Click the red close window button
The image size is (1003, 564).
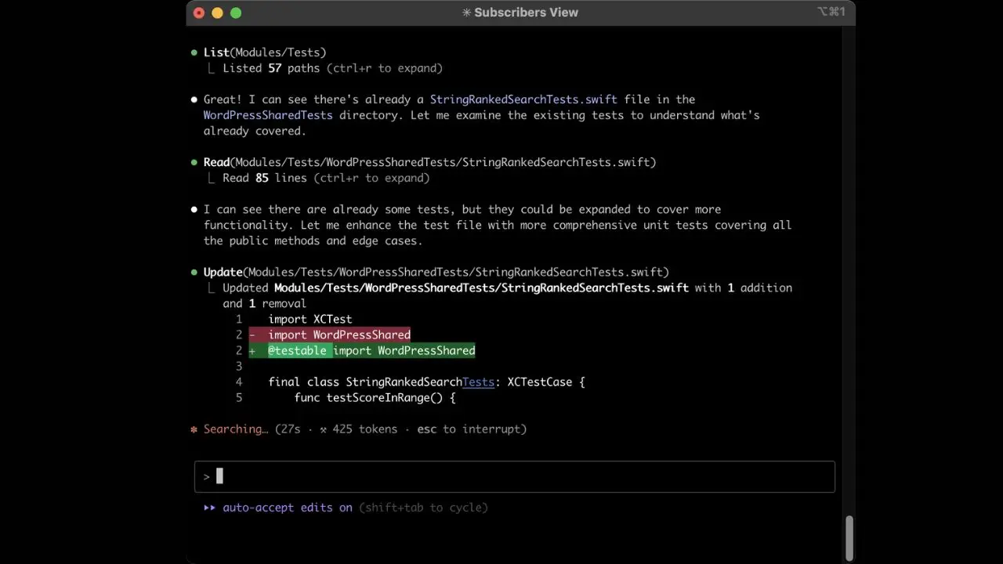pyautogui.click(x=198, y=13)
